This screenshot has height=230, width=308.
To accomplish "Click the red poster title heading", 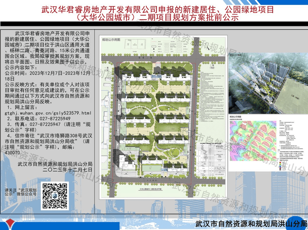I will (x=154, y=14).
